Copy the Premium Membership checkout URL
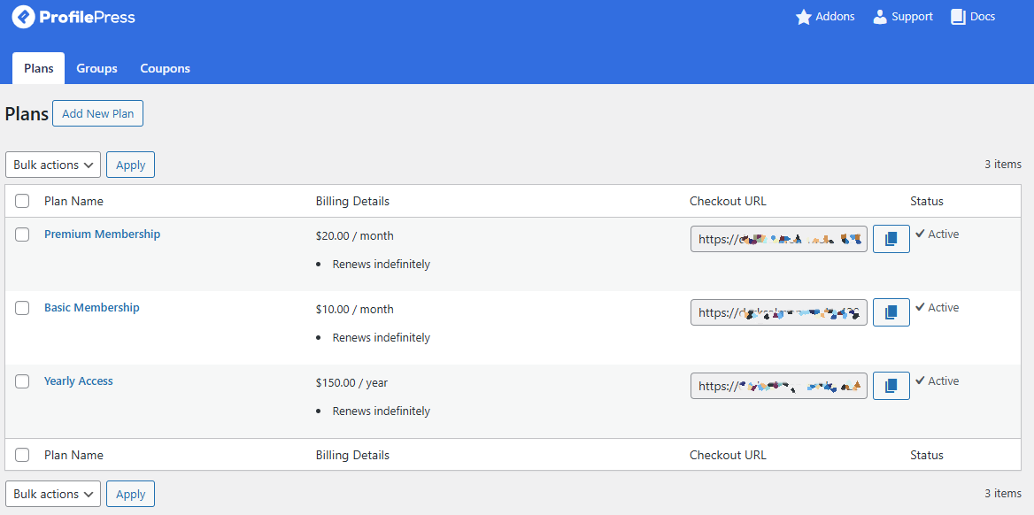 [891, 239]
